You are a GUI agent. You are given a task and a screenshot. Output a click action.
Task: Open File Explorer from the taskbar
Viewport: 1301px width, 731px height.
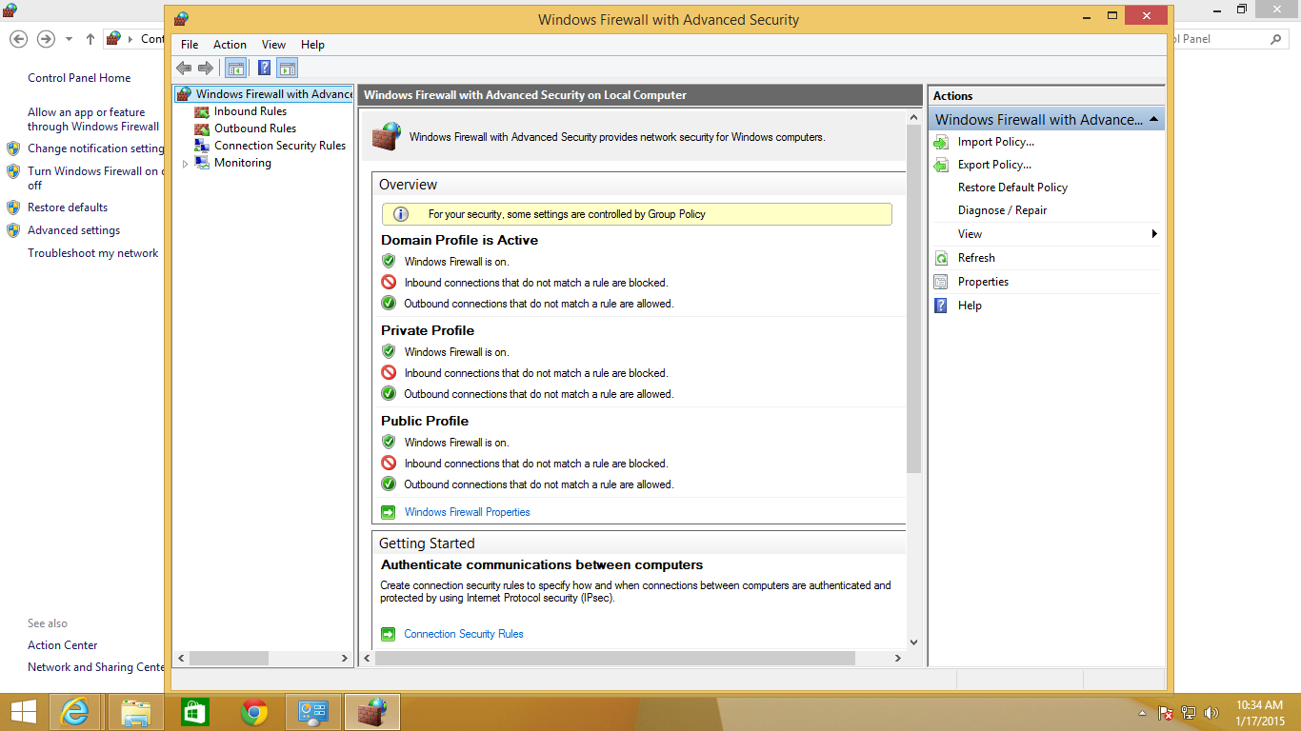(x=136, y=712)
